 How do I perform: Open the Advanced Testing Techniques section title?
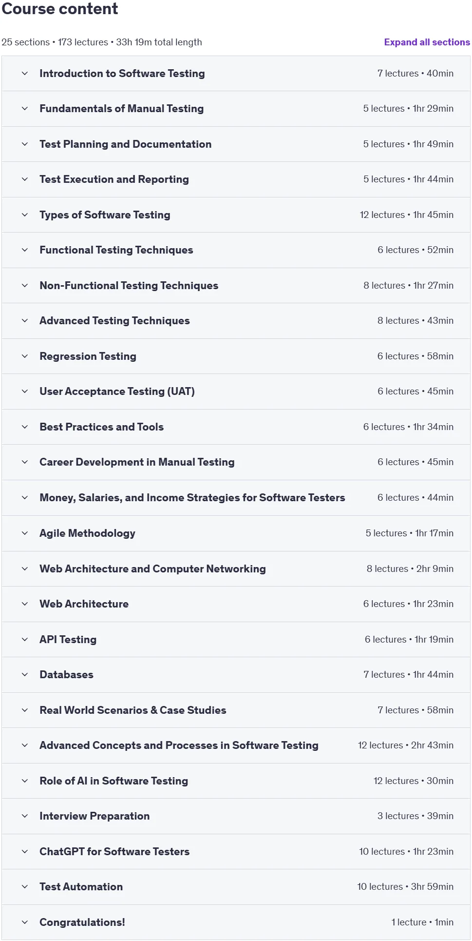(x=114, y=321)
